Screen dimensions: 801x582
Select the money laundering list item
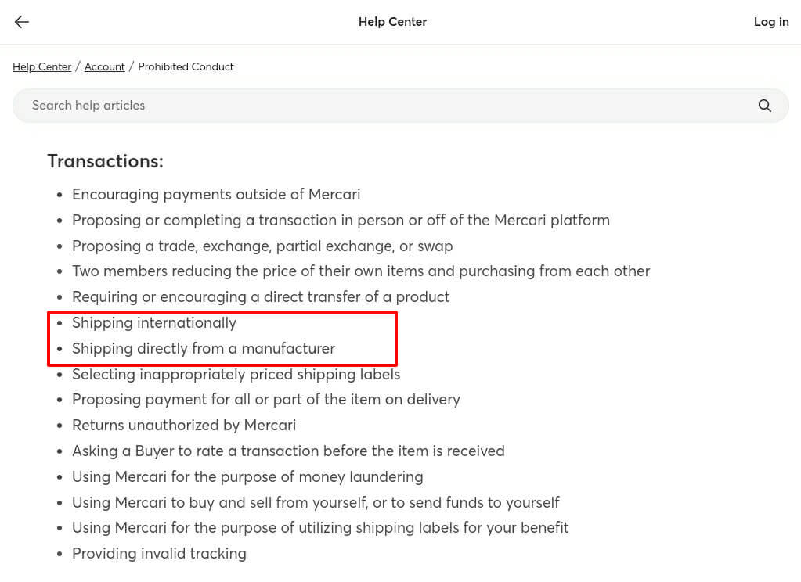click(247, 477)
